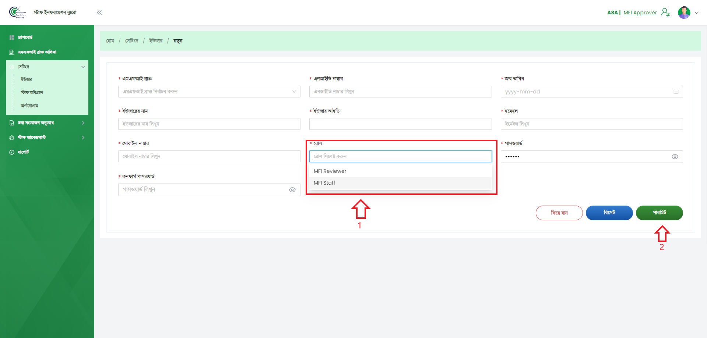Open the MFI branch list building icon

[12, 52]
